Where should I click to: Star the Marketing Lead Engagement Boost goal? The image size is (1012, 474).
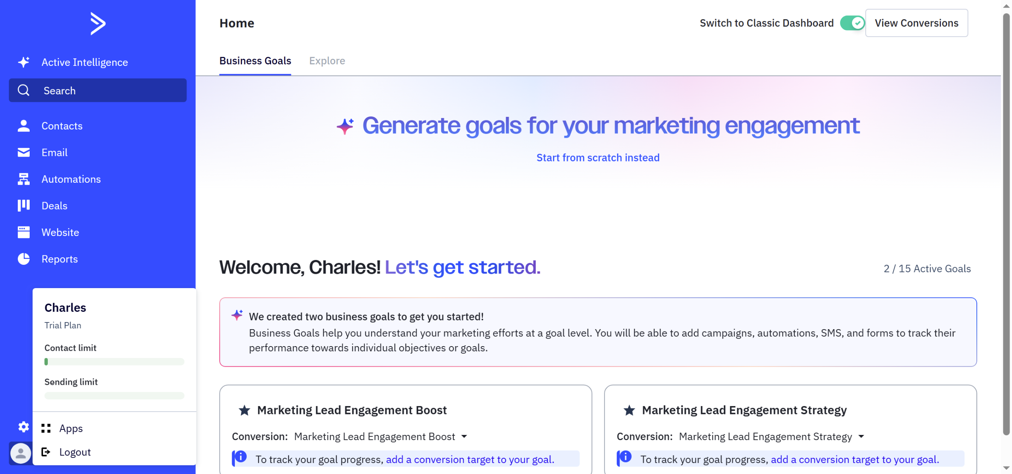coord(244,410)
